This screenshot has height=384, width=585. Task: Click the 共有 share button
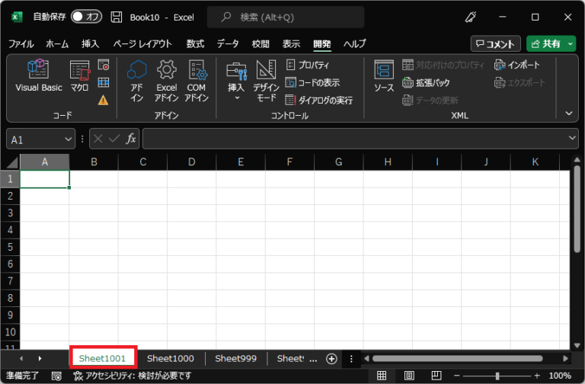point(550,43)
